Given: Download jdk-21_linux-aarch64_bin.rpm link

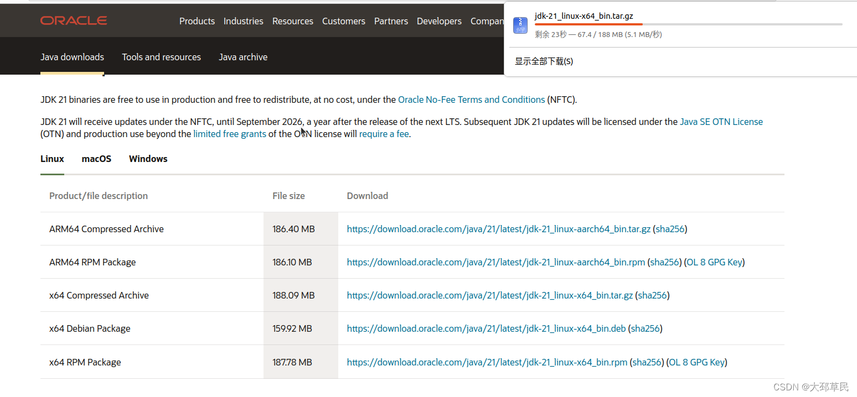Looking at the screenshot, I should (496, 262).
